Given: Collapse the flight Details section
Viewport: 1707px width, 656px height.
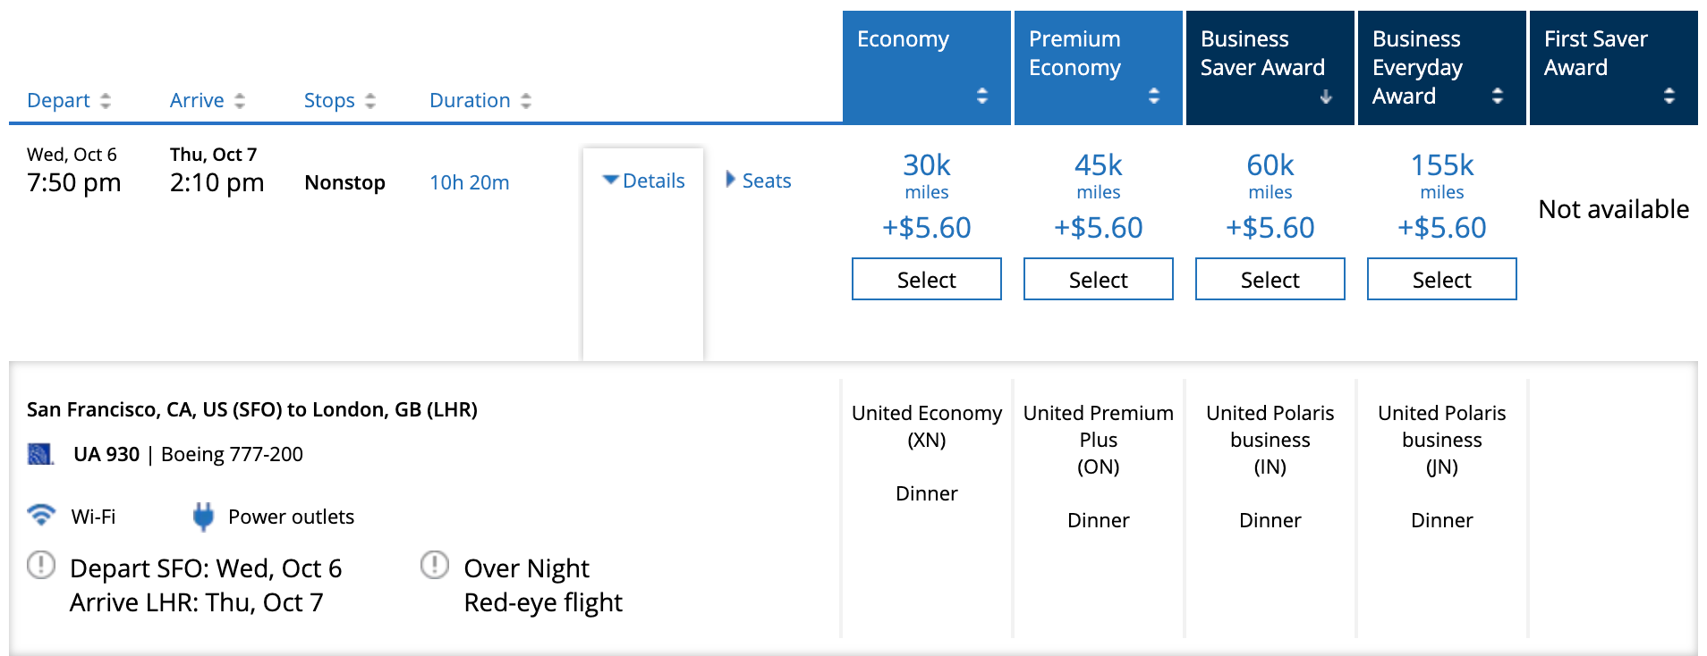Looking at the screenshot, I should [x=644, y=181].
